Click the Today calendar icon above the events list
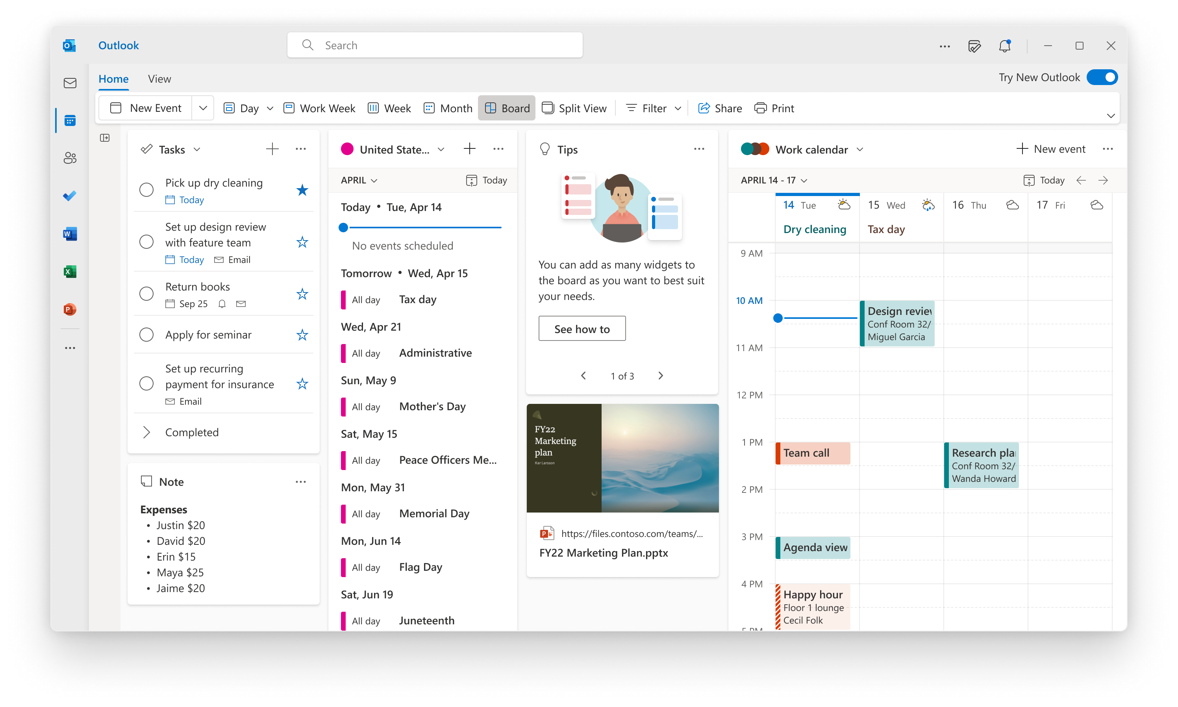 click(486, 180)
